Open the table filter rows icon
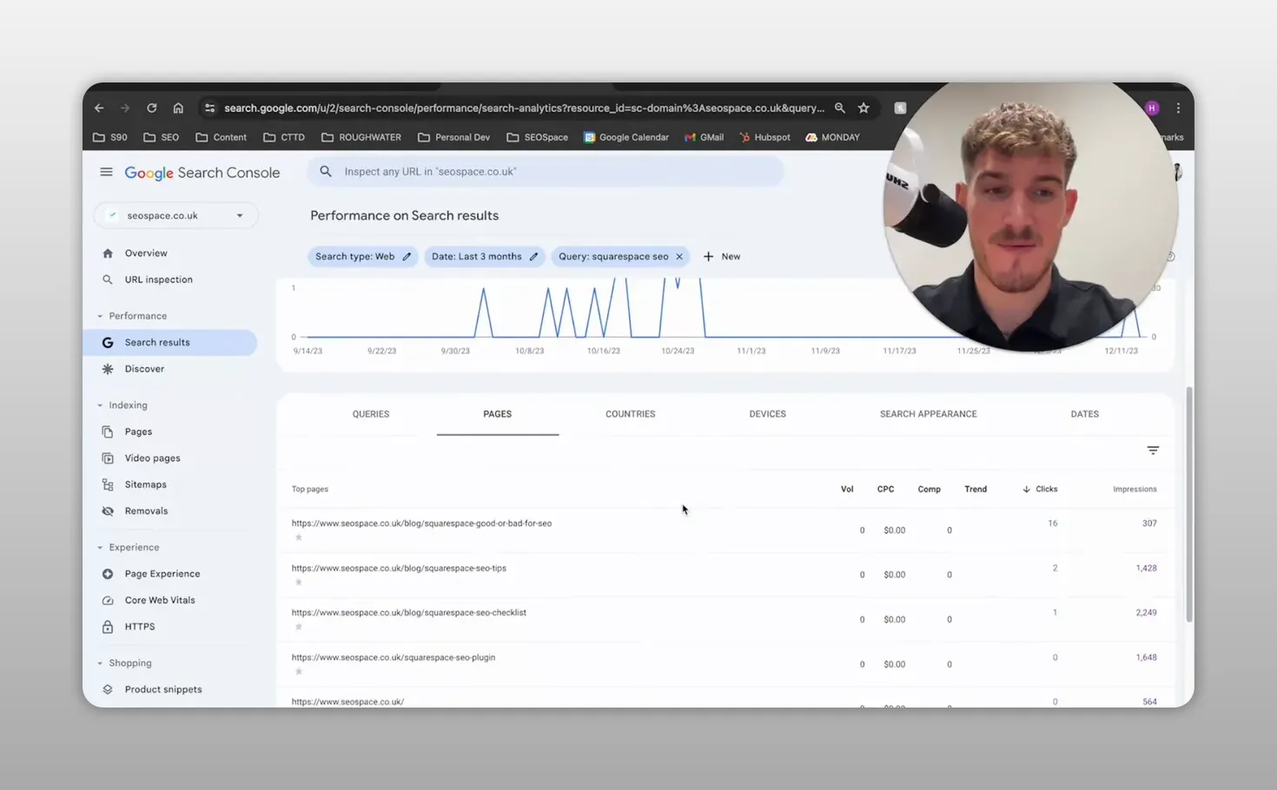This screenshot has height=790, width=1277. (x=1153, y=451)
